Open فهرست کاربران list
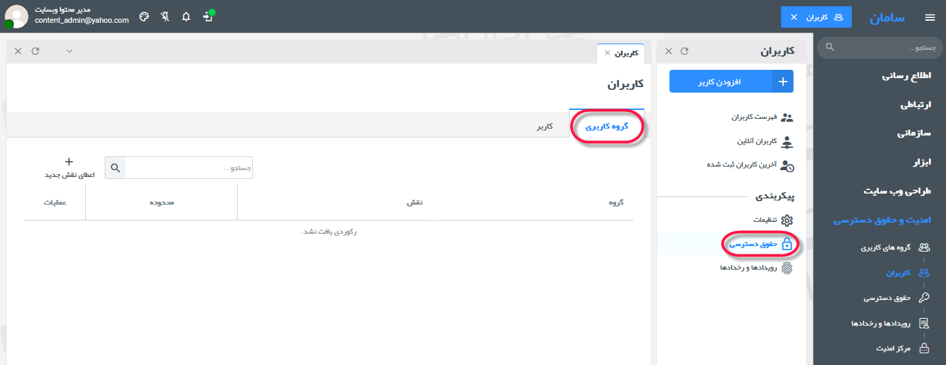 pos(762,117)
